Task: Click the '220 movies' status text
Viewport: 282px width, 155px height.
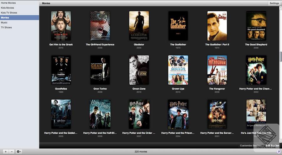Action: point(141,152)
